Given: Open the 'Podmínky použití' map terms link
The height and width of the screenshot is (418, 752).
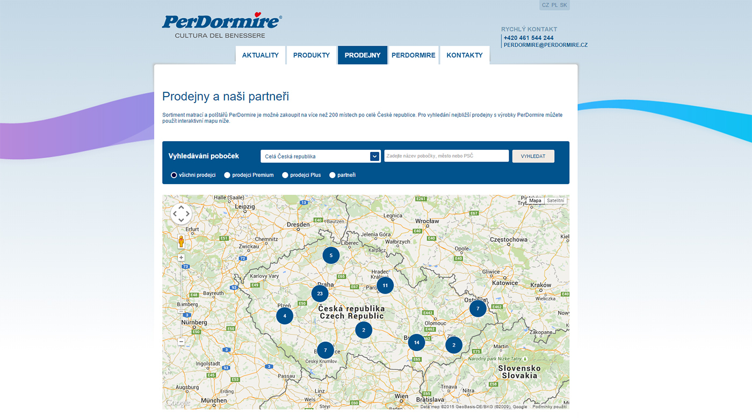Looking at the screenshot, I should pos(549,407).
